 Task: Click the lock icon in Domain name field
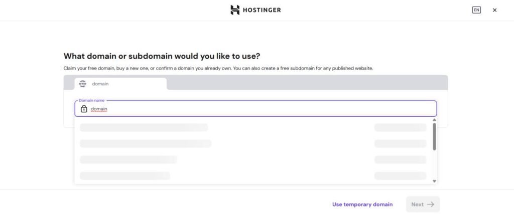84,109
